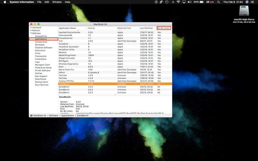
Task: Open the File menu
Action: (39, 2)
